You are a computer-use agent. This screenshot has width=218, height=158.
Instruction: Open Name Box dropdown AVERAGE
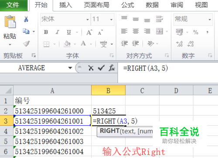pos(70,68)
